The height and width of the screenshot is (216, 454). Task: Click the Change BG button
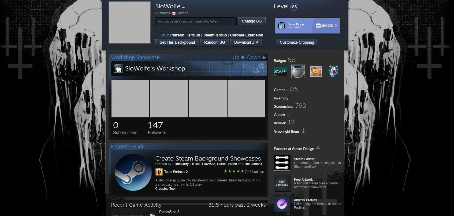[252, 21]
